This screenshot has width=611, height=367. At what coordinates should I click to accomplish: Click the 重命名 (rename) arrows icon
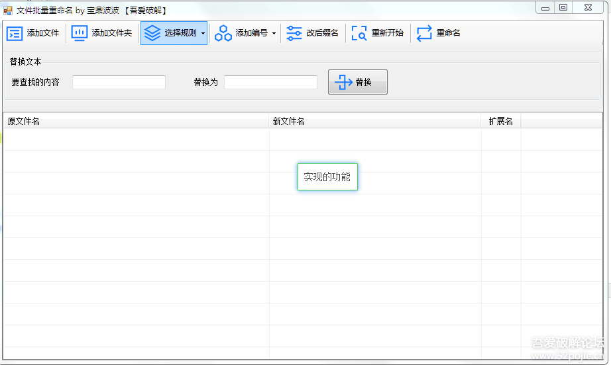(x=424, y=33)
